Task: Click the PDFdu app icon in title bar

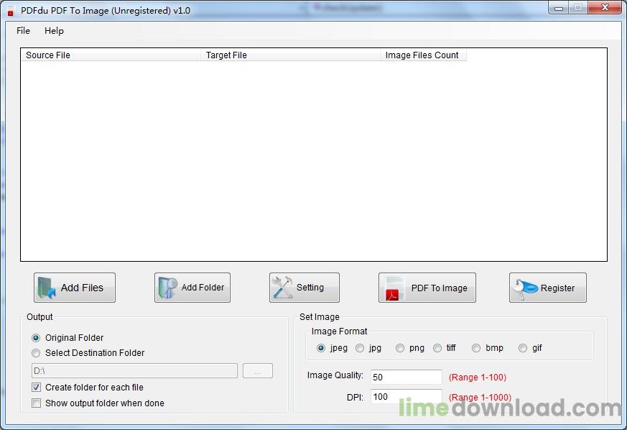Action: (x=11, y=11)
